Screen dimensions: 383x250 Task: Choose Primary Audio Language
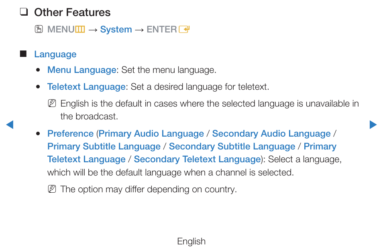(151, 133)
